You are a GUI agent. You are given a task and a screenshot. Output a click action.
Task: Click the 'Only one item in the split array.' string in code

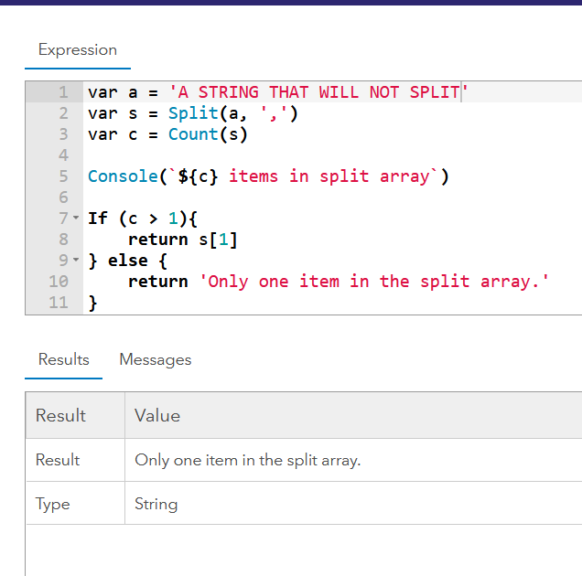pos(373,282)
